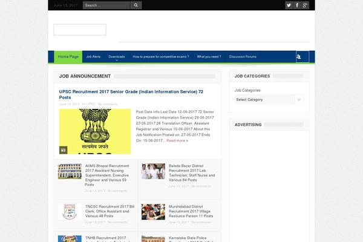Visit the Discussion Forums page

click(x=243, y=57)
